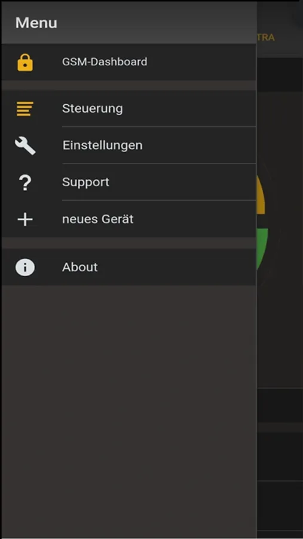Click the round info icon beside About
This screenshot has height=539, width=303.
(25, 267)
